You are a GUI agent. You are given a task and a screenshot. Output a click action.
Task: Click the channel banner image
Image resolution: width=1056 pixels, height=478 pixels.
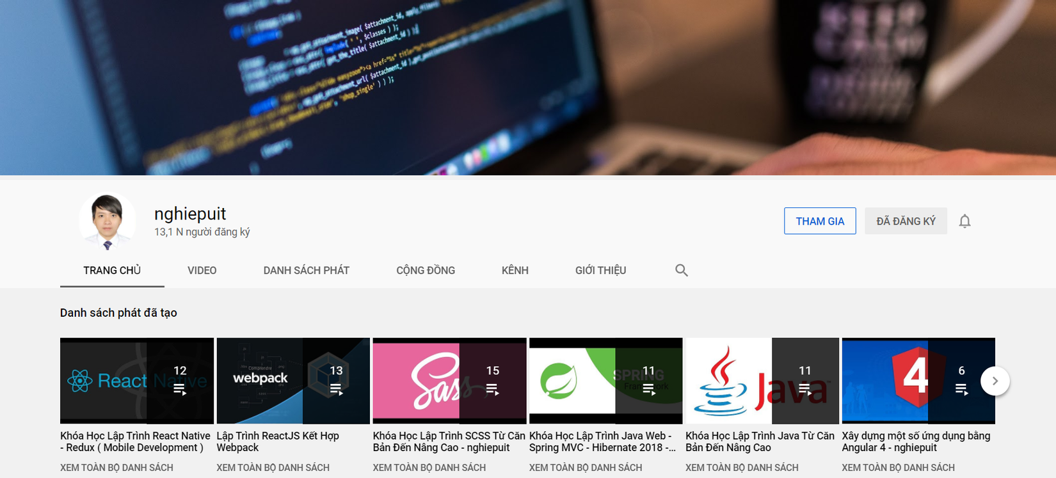coord(528,88)
